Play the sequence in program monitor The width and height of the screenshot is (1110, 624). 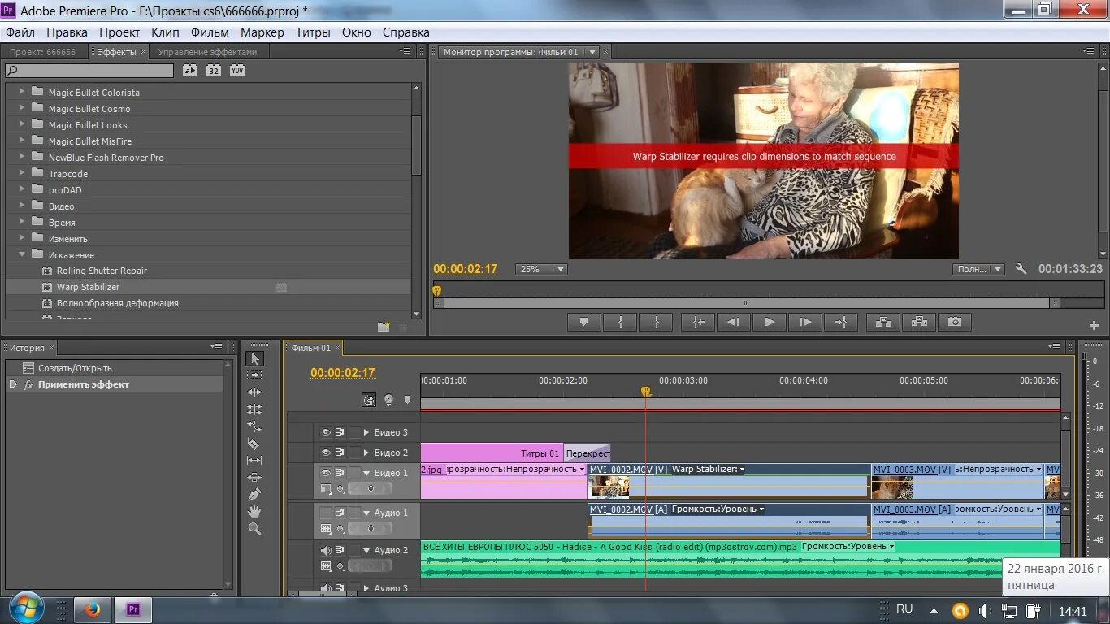769,322
